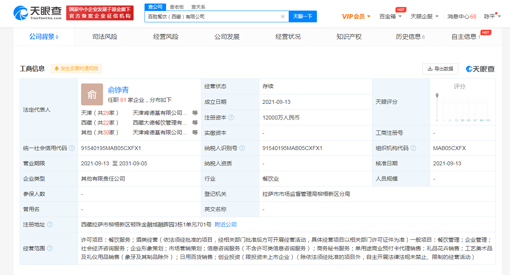510x275 pixels.
Task: Clear the search box with X icon
Action: click(282, 16)
